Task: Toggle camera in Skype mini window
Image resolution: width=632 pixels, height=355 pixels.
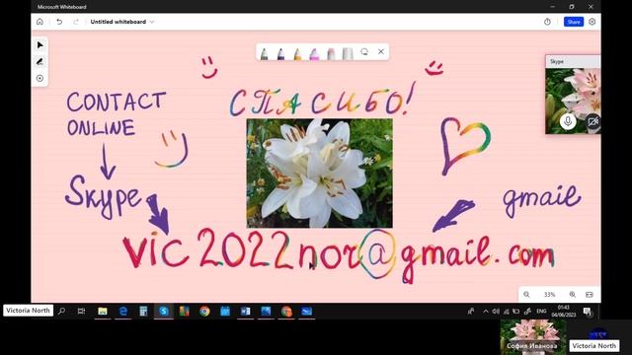Action: [x=592, y=121]
